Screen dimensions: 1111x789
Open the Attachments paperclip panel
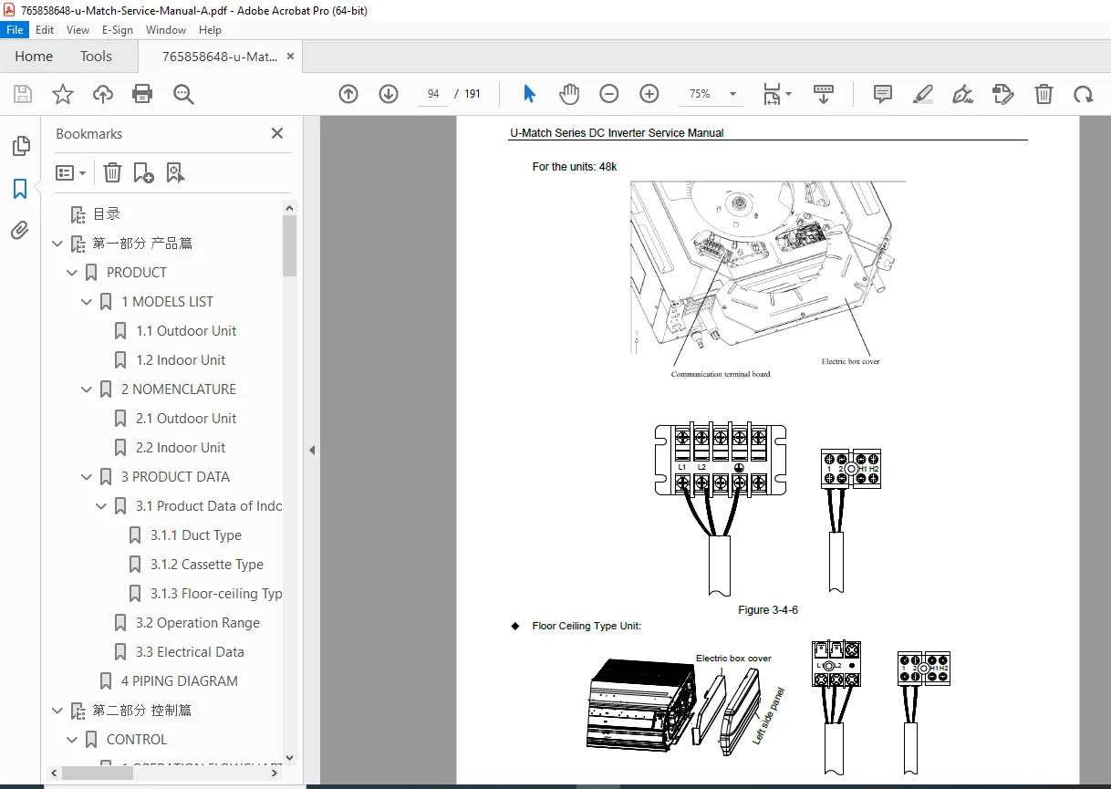[20, 231]
